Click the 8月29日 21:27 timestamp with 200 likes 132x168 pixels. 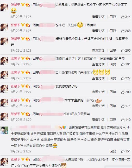pos(21,92)
